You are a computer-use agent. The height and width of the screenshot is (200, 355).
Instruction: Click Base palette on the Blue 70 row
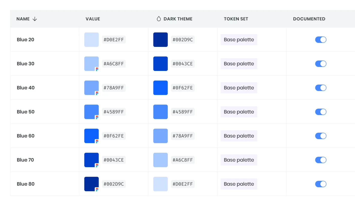[x=239, y=160]
